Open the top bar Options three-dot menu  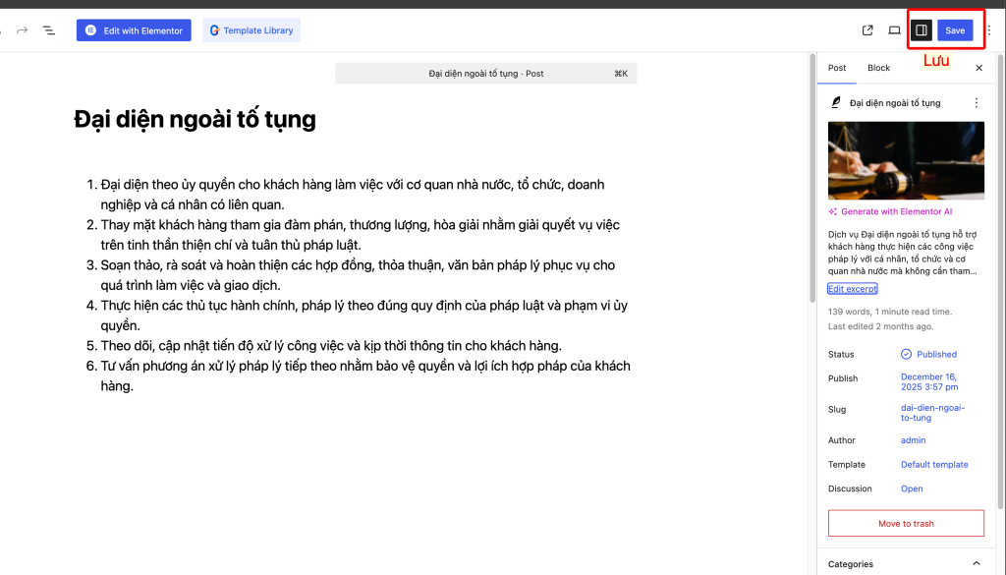tap(989, 30)
